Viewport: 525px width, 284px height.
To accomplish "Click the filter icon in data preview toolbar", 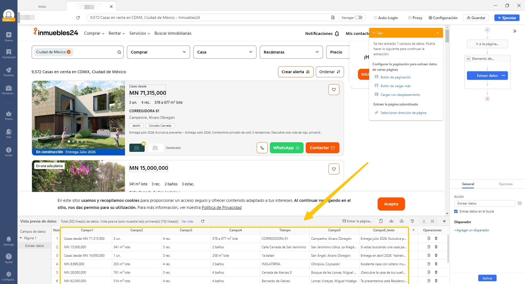I will pos(412,221).
